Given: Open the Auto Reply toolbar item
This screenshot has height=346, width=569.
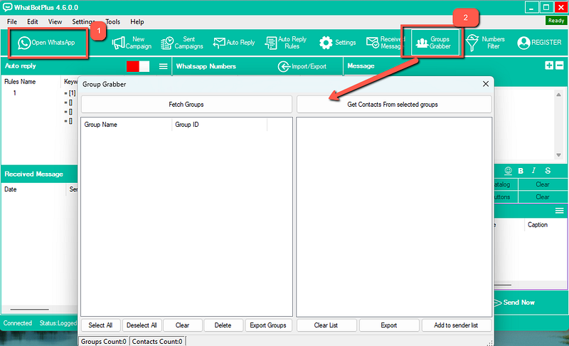Looking at the screenshot, I should coord(234,43).
